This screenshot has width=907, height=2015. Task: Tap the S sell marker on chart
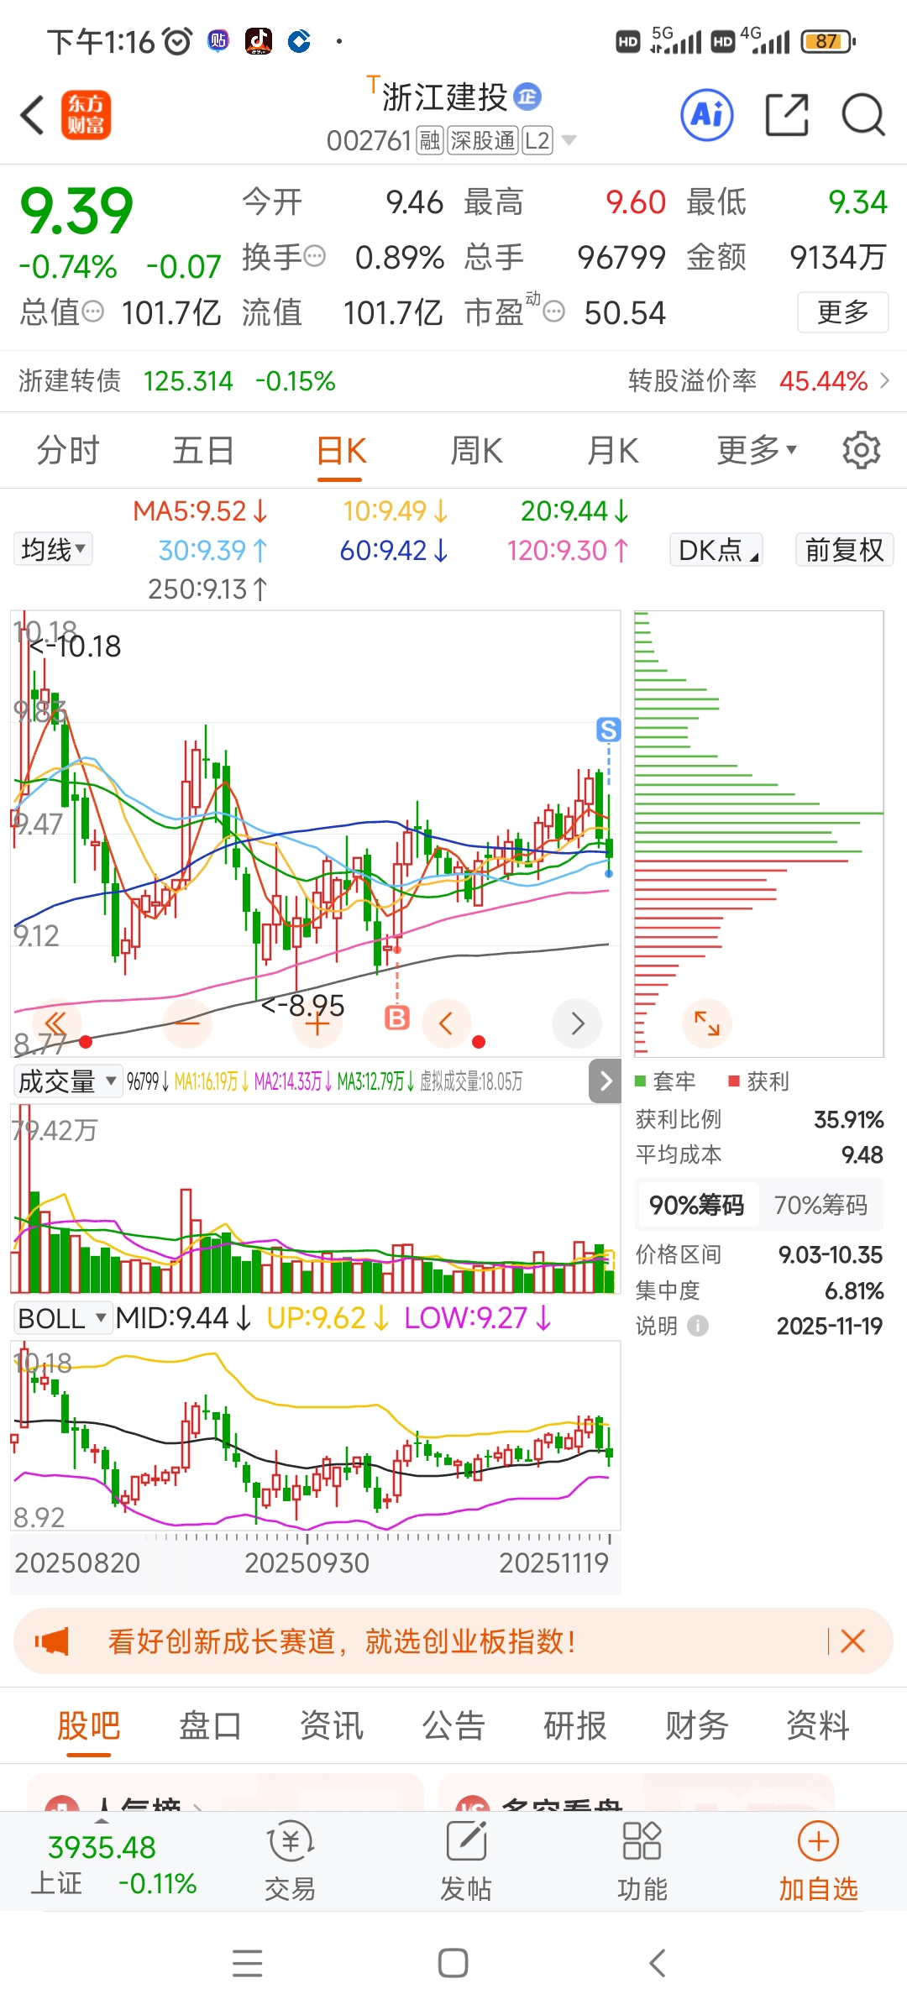tap(609, 730)
